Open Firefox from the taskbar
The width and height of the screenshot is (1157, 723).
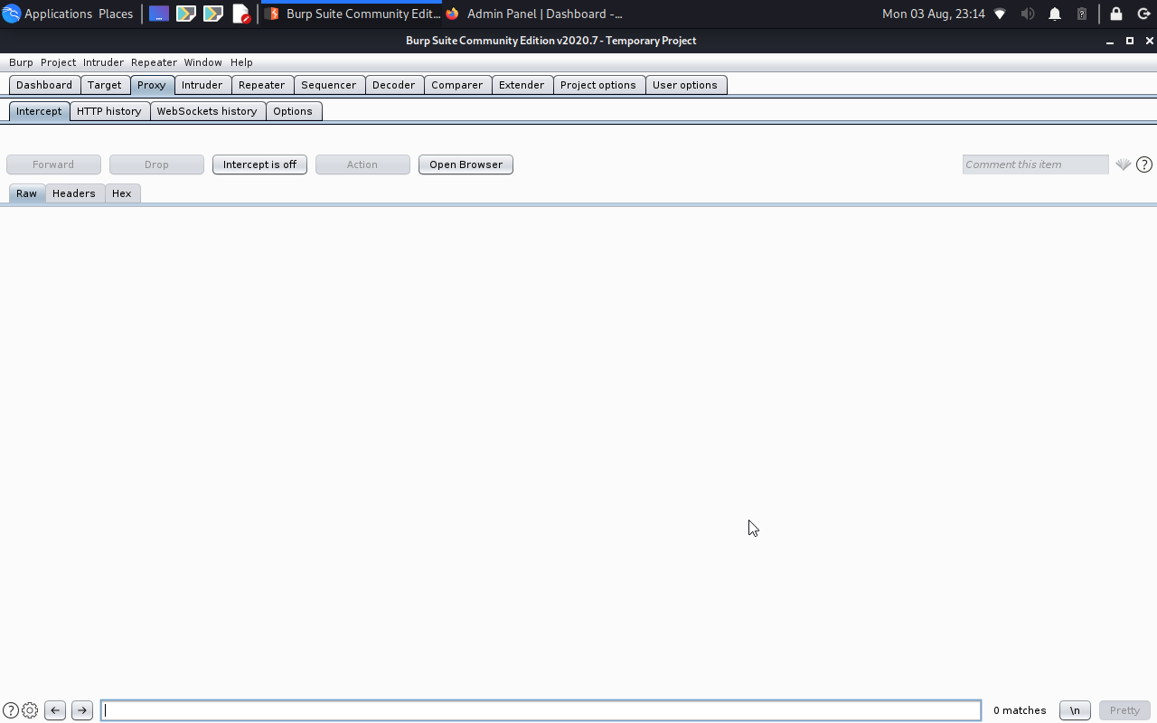click(x=452, y=14)
